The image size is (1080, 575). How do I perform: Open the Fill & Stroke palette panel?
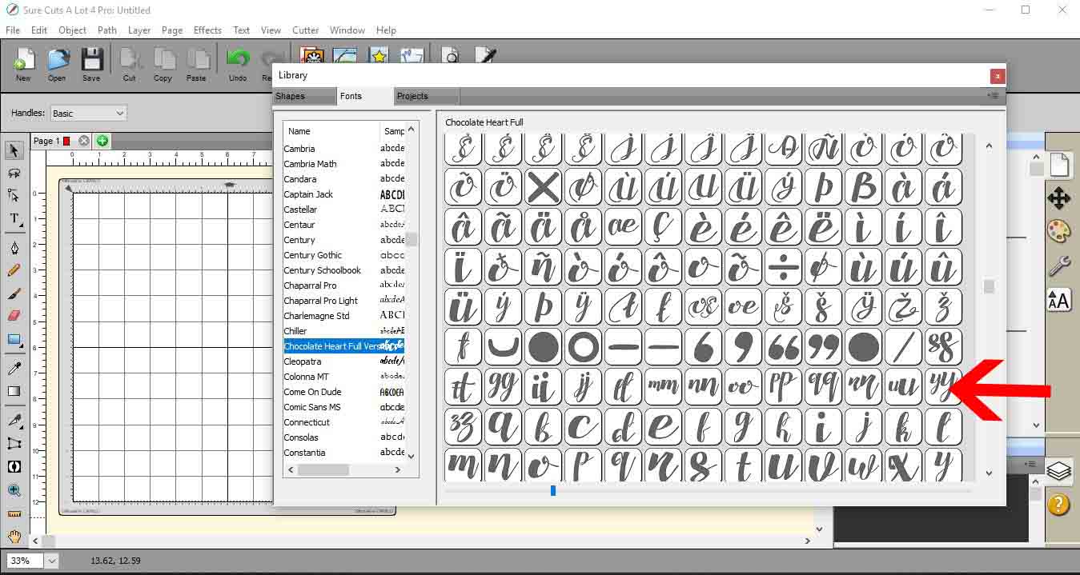[x=1058, y=231]
